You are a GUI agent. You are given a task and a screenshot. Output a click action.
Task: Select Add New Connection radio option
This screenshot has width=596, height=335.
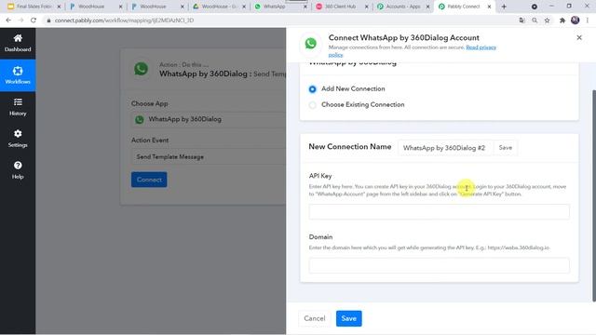click(x=313, y=89)
